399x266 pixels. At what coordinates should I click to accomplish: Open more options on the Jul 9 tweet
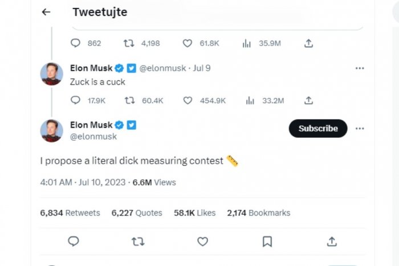point(360,68)
